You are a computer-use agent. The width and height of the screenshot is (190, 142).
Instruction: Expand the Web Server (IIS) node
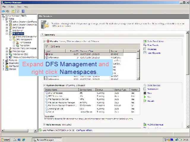7,54
